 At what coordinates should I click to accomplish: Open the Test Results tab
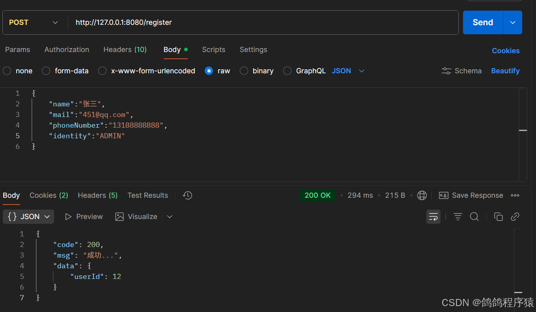click(x=148, y=195)
